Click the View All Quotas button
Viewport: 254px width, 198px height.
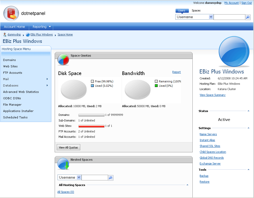(68, 147)
